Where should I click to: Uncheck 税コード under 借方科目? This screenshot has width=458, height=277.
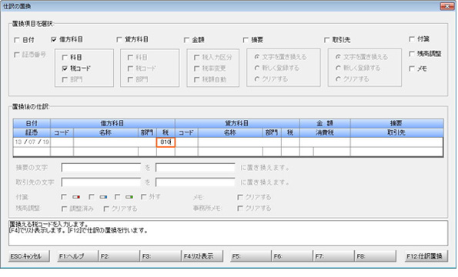[65, 68]
